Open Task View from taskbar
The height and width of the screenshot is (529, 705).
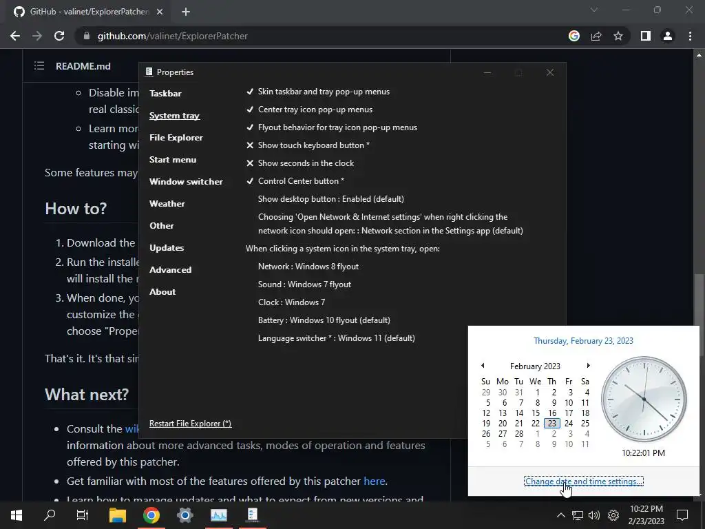83,515
